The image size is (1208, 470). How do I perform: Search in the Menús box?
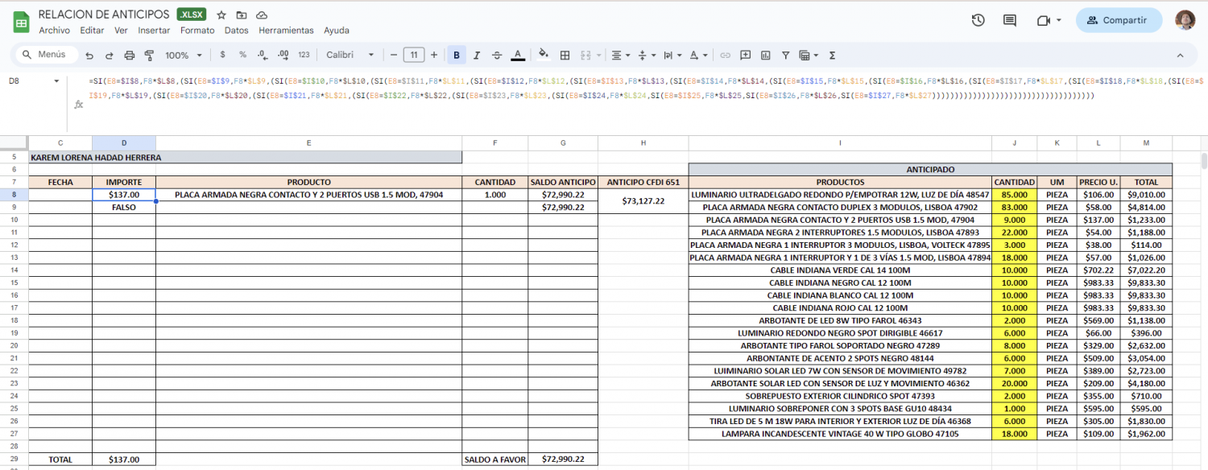pyautogui.click(x=46, y=55)
